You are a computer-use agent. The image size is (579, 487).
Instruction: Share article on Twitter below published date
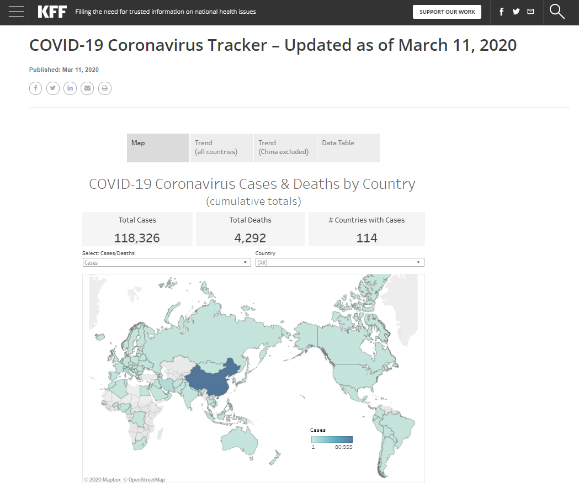pyautogui.click(x=52, y=88)
